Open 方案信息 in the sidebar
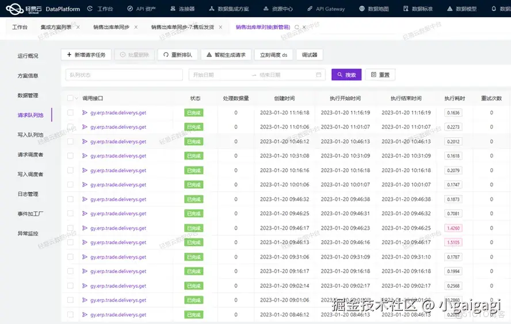 (x=28, y=75)
